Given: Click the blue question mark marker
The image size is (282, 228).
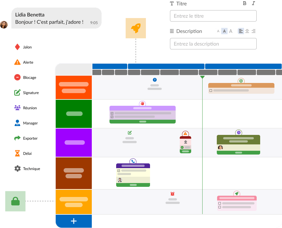Looking at the screenshot, I should pos(155,80).
